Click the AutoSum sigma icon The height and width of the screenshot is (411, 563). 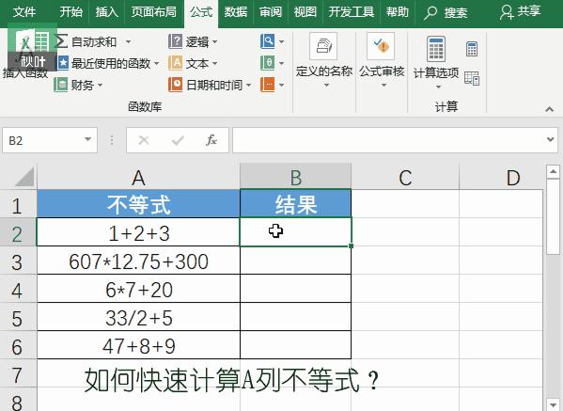(61, 41)
